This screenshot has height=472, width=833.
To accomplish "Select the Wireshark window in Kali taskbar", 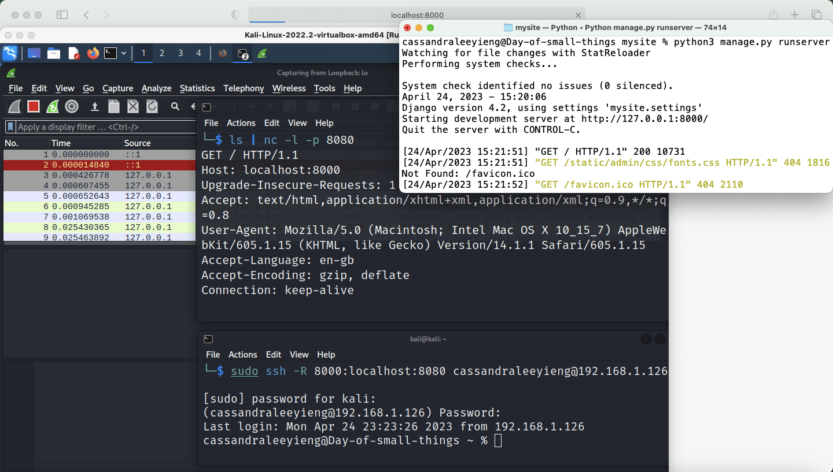I will pos(262,53).
